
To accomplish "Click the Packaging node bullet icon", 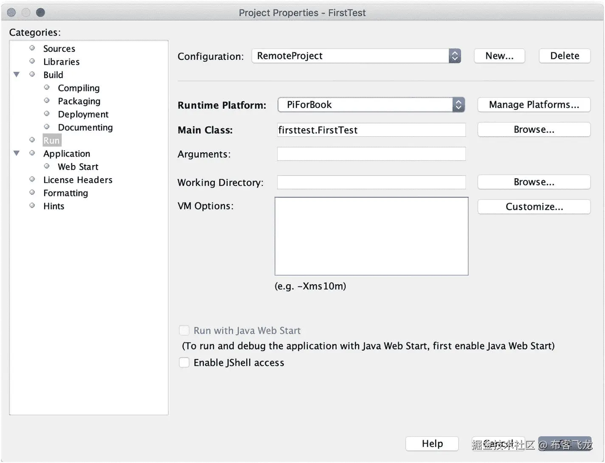I will click(x=47, y=101).
